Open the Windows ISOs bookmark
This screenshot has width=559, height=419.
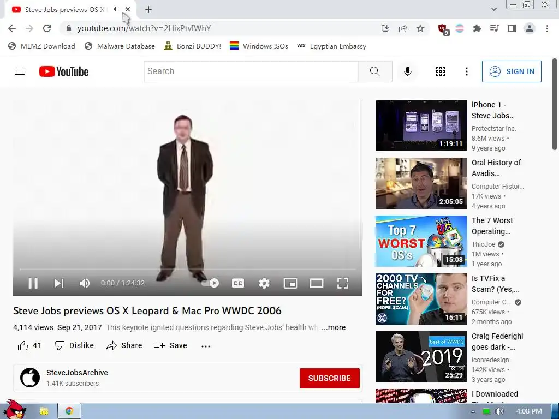(259, 46)
